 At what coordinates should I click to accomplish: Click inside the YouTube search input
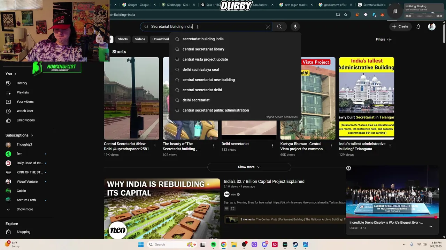click(206, 26)
